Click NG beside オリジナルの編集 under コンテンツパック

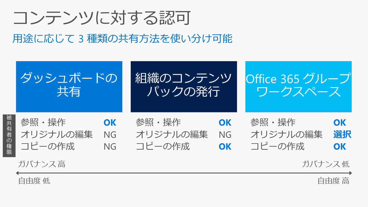pyautogui.click(x=225, y=135)
